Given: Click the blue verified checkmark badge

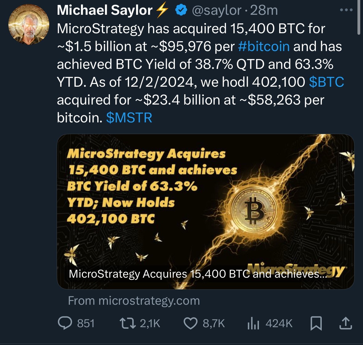Looking at the screenshot, I should pos(181,10).
